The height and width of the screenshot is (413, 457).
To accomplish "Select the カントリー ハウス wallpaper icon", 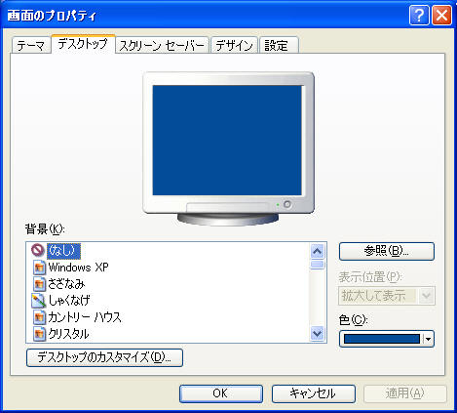I will click(39, 317).
